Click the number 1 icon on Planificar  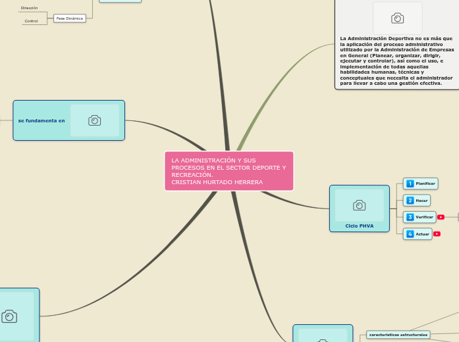pos(410,183)
